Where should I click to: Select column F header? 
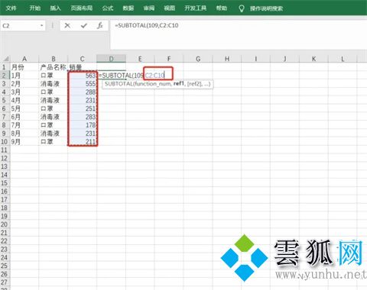click(x=169, y=59)
